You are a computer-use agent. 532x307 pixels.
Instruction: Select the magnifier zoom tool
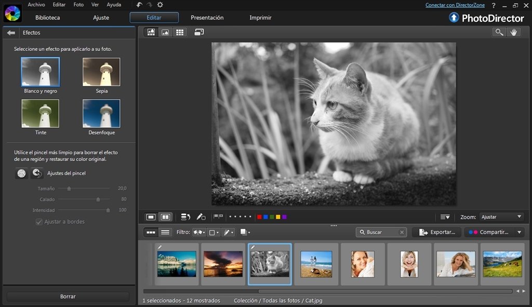(x=499, y=32)
